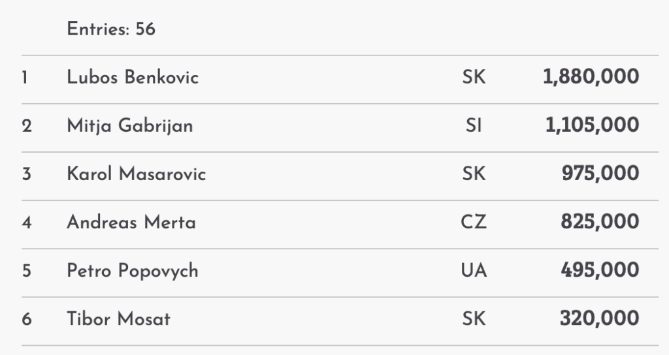Select rank number 5
This screenshot has height=355, width=669.
click(26, 271)
